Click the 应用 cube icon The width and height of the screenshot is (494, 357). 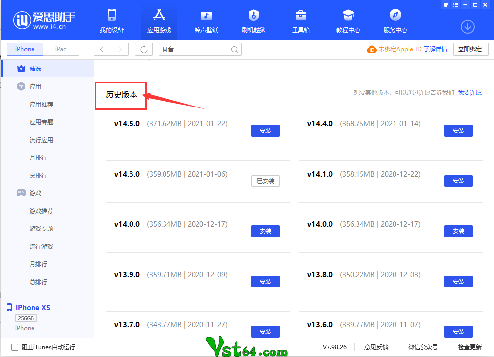(x=21, y=86)
